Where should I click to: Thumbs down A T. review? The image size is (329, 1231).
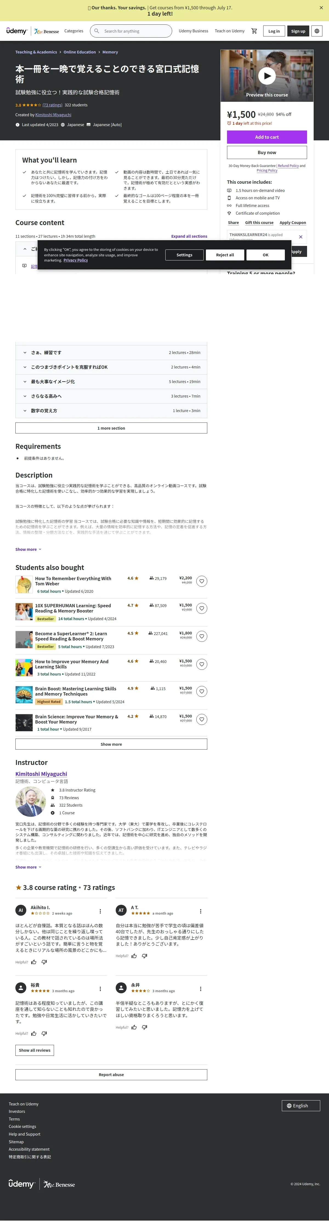[x=144, y=956]
